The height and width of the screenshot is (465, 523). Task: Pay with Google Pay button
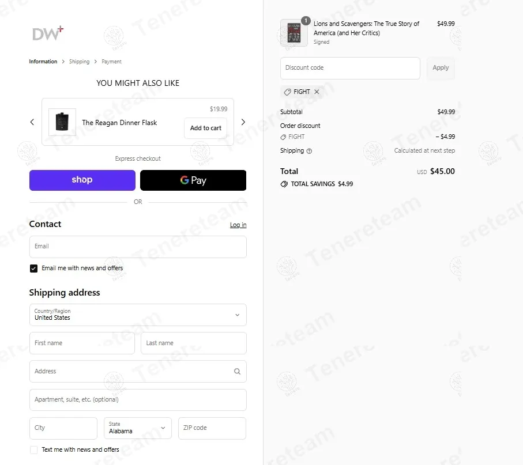coord(193,180)
